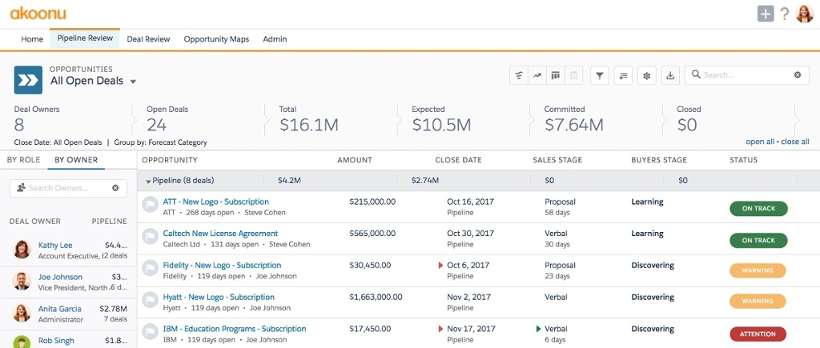
Task: Open the Caltech New License Agreement opportunity
Action: pyautogui.click(x=209, y=234)
